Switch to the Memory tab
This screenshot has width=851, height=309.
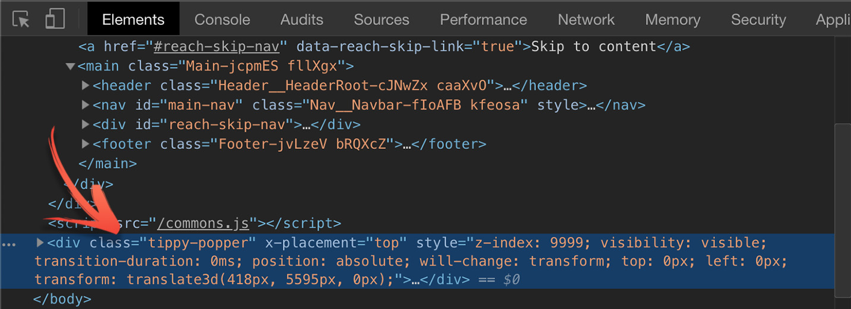(x=673, y=20)
